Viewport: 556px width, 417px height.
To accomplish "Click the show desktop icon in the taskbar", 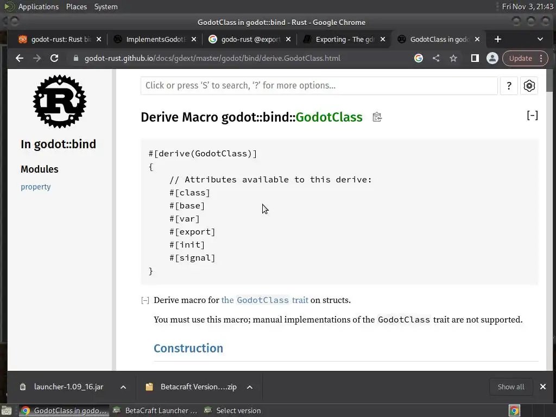I will pyautogui.click(x=7, y=410).
